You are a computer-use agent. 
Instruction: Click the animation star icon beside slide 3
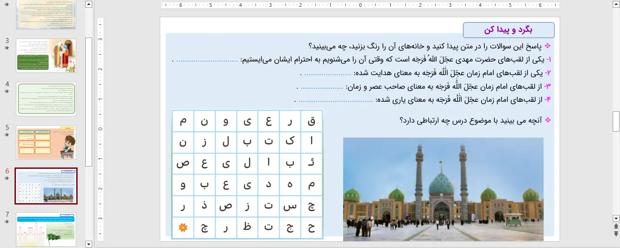coord(7,48)
